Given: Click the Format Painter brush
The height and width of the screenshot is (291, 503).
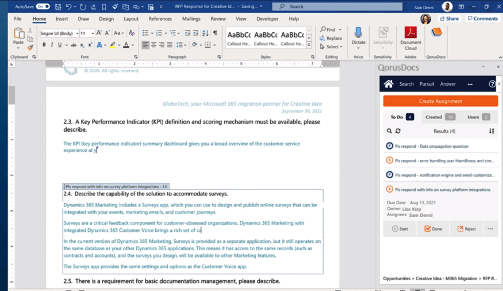Looking at the screenshot, I should pos(30,46).
